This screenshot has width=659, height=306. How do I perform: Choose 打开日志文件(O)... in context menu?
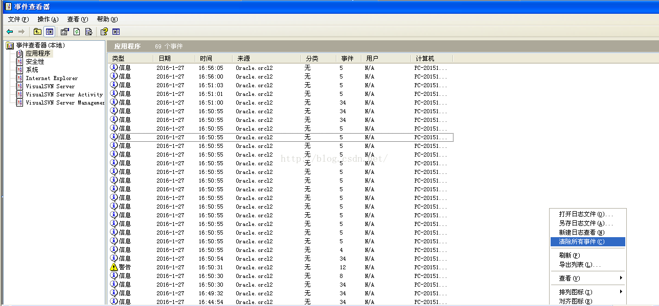pyautogui.click(x=588, y=214)
